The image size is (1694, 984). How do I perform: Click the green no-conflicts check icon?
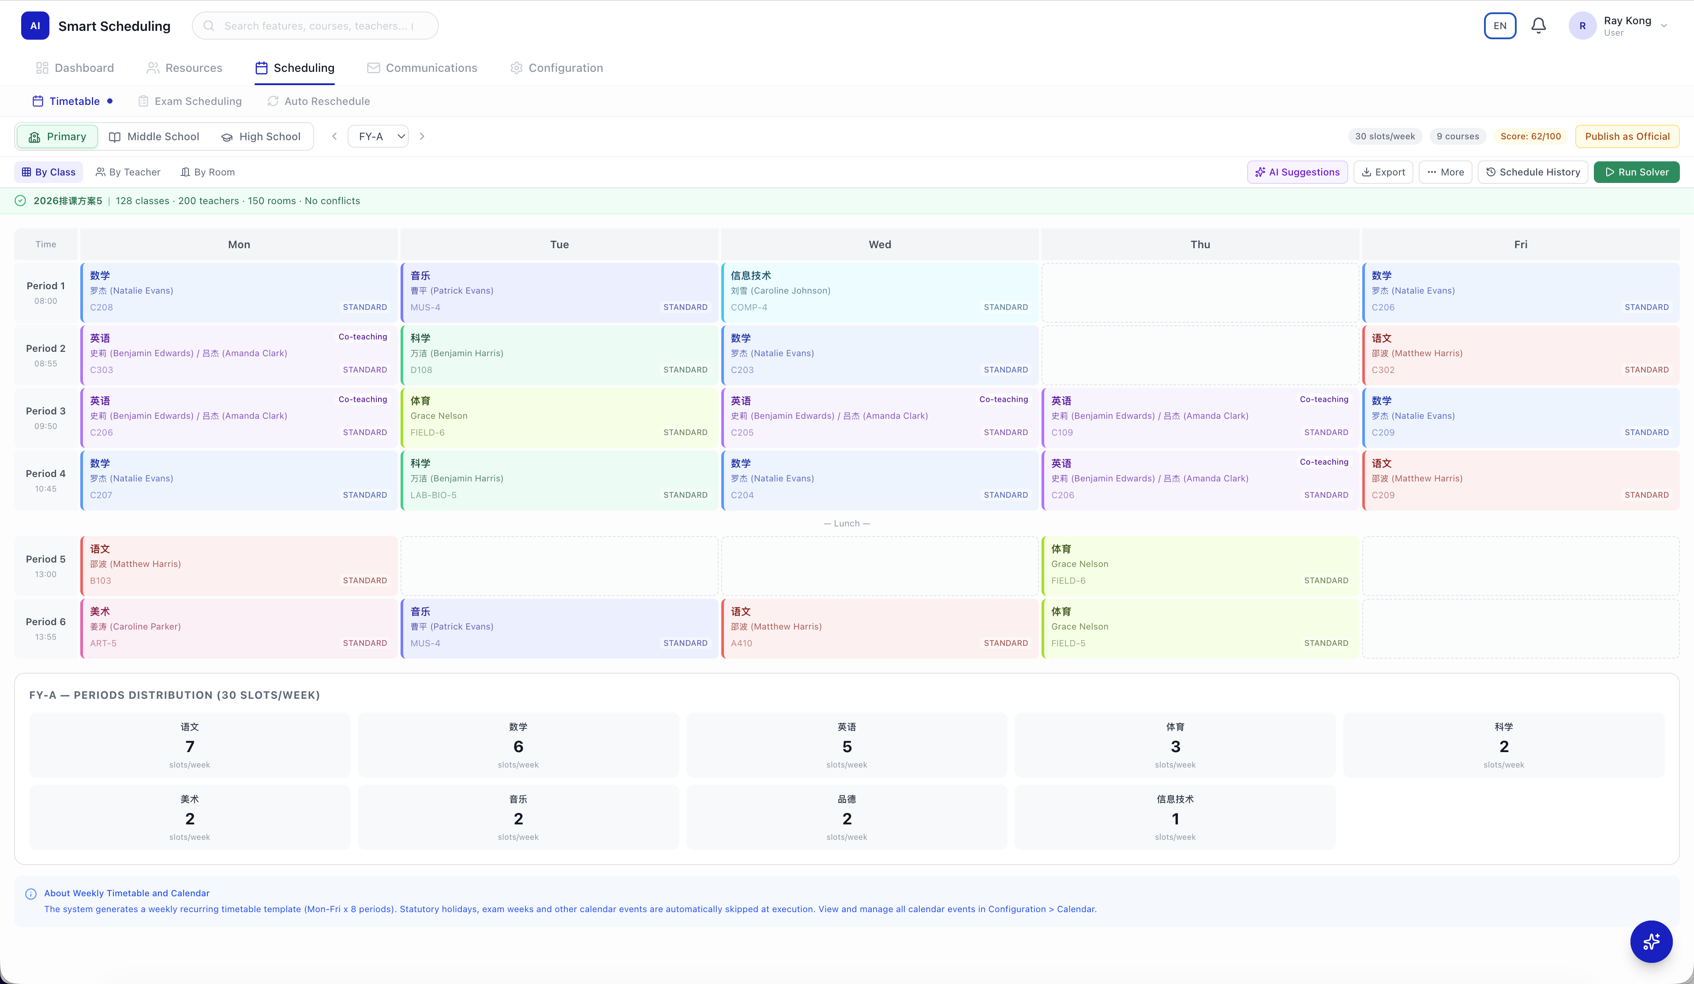(20, 201)
